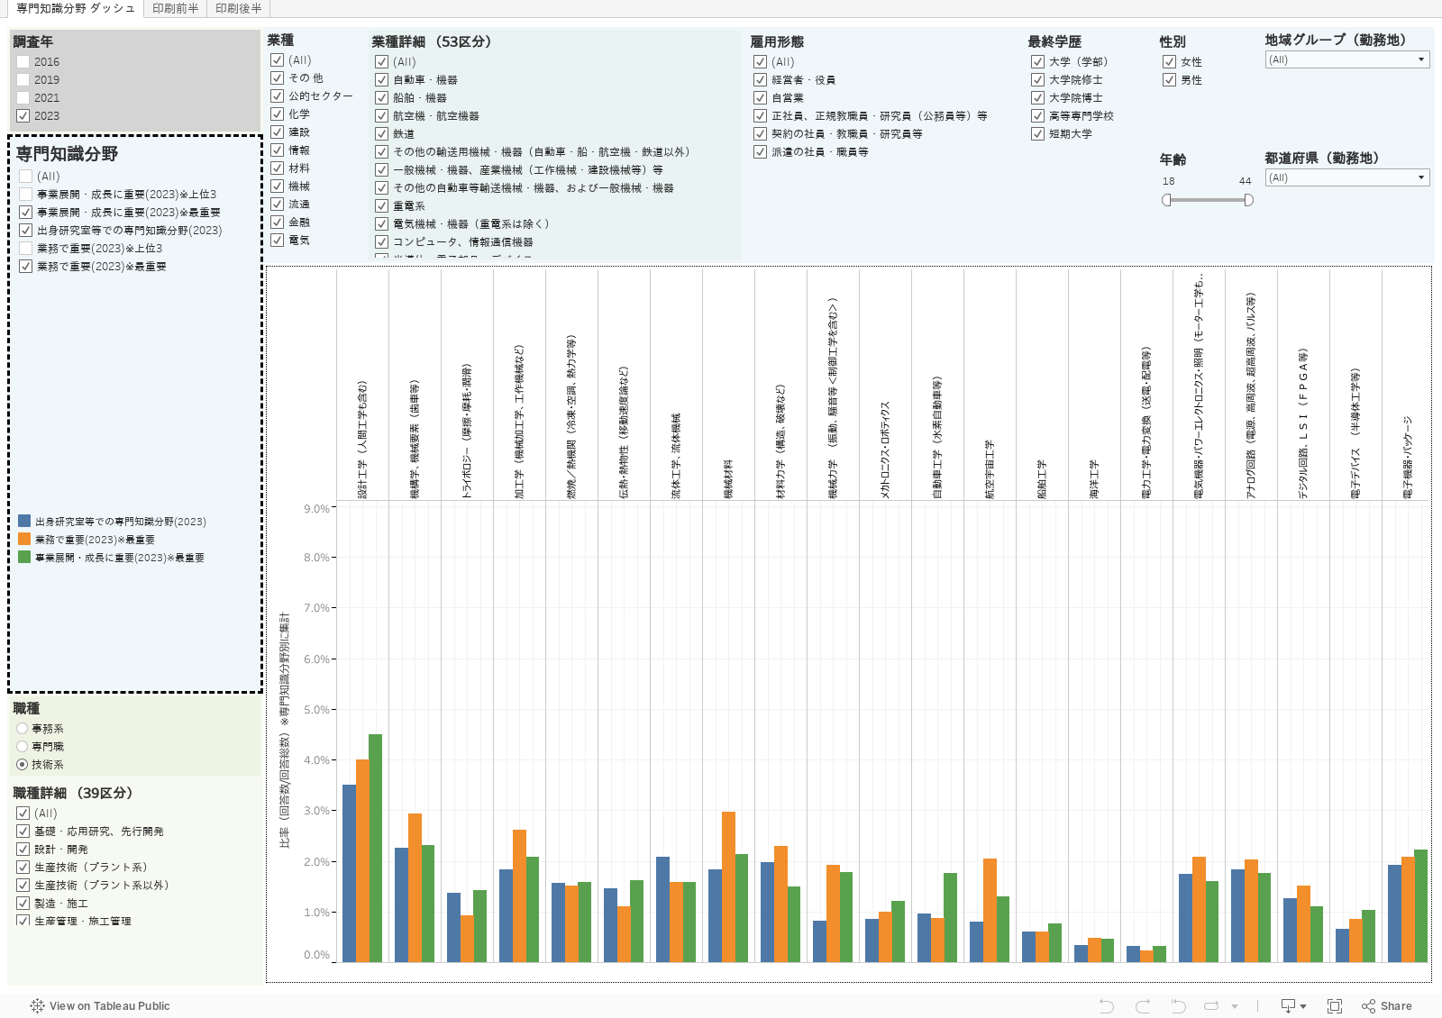Uncheck 男性 in 性別

(x=1170, y=80)
